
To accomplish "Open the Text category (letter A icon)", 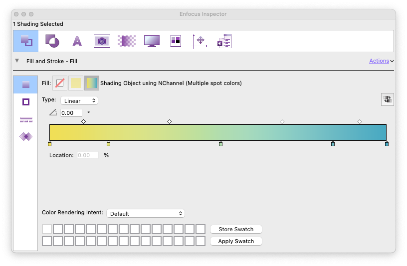I will (77, 41).
